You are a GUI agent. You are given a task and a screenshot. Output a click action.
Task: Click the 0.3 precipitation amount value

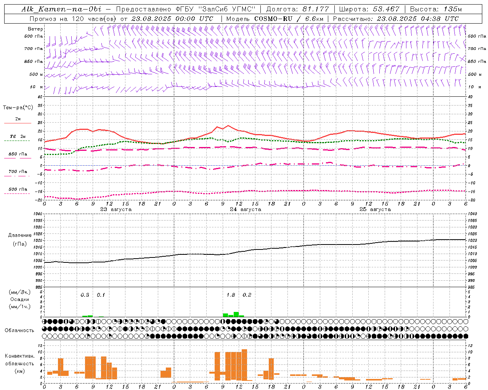coord(85,295)
